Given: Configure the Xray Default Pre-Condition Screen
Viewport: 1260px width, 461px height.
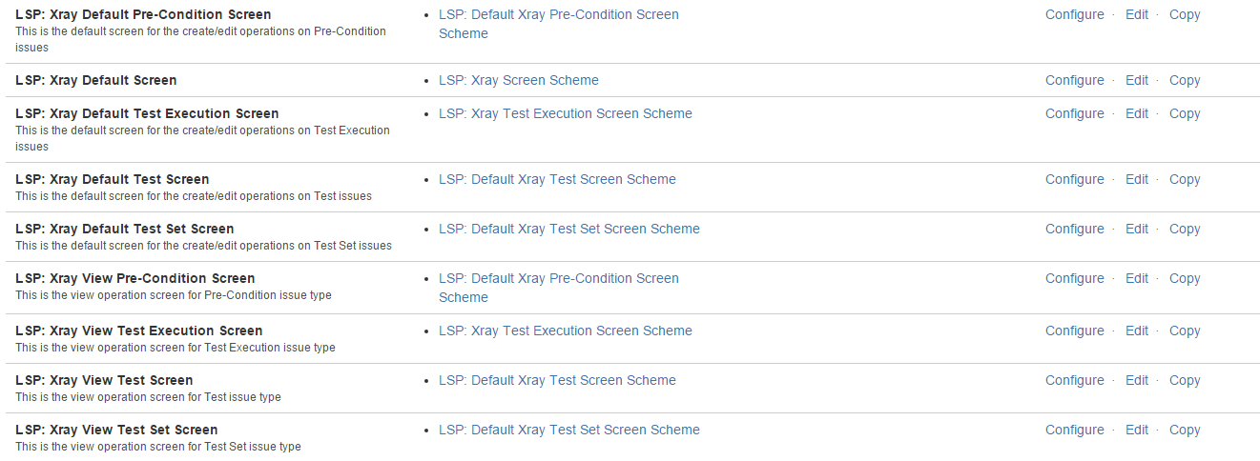Looking at the screenshot, I should click(x=1074, y=14).
